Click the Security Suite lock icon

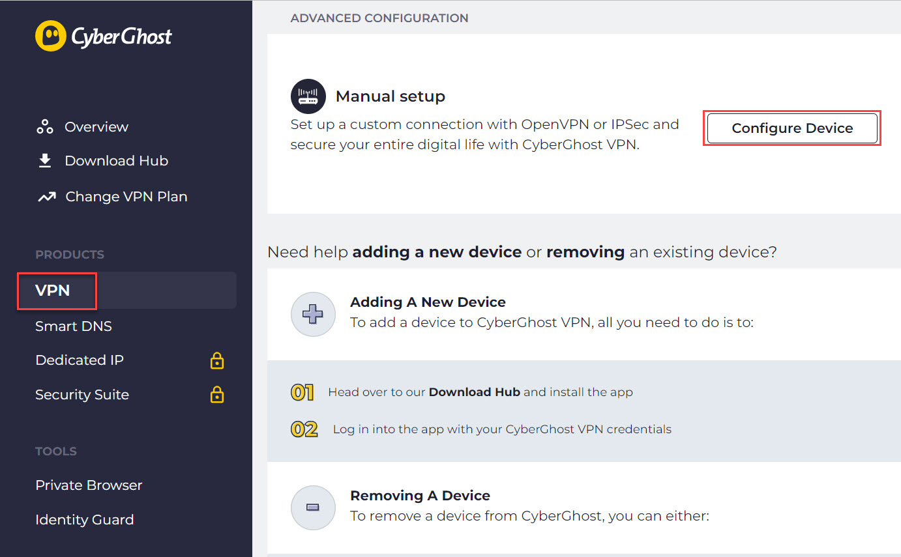point(217,395)
